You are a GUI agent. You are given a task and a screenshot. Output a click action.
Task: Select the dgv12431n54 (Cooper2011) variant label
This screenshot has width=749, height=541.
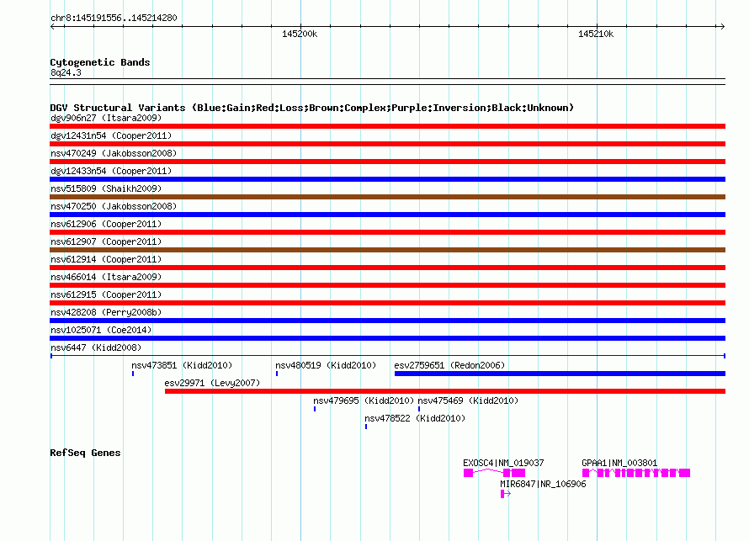pos(111,135)
